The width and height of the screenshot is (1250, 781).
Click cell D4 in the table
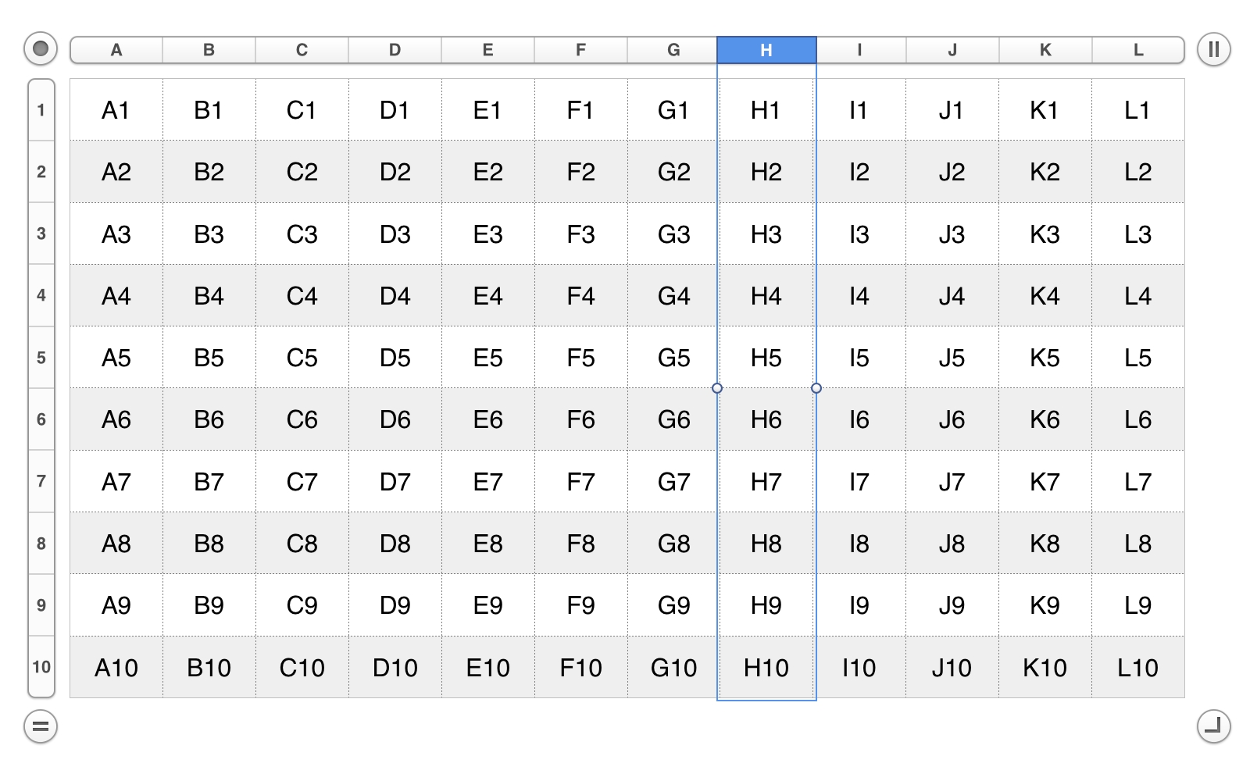coord(395,296)
